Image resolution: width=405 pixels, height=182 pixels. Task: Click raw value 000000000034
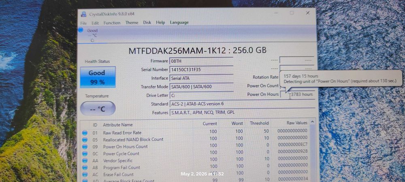pyautogui.click(x=292, y=179)
